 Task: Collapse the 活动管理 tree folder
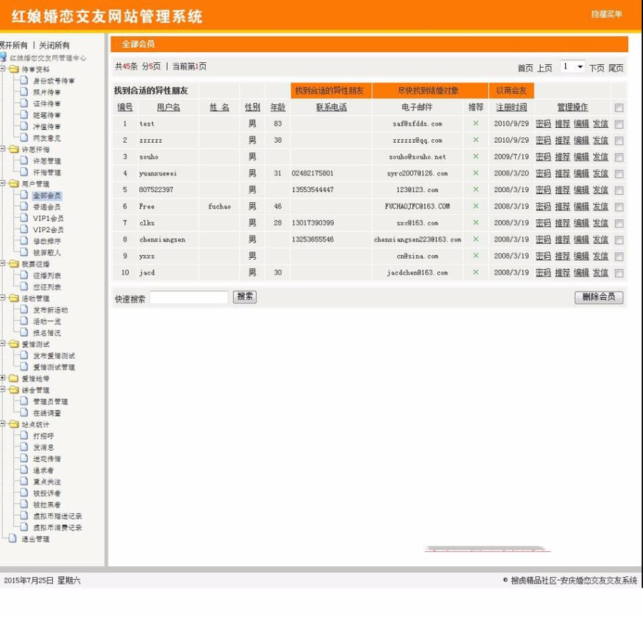pyautogui.click(x=2, y=298)
